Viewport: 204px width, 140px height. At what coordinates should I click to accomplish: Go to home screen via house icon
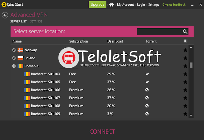point(111,4)
